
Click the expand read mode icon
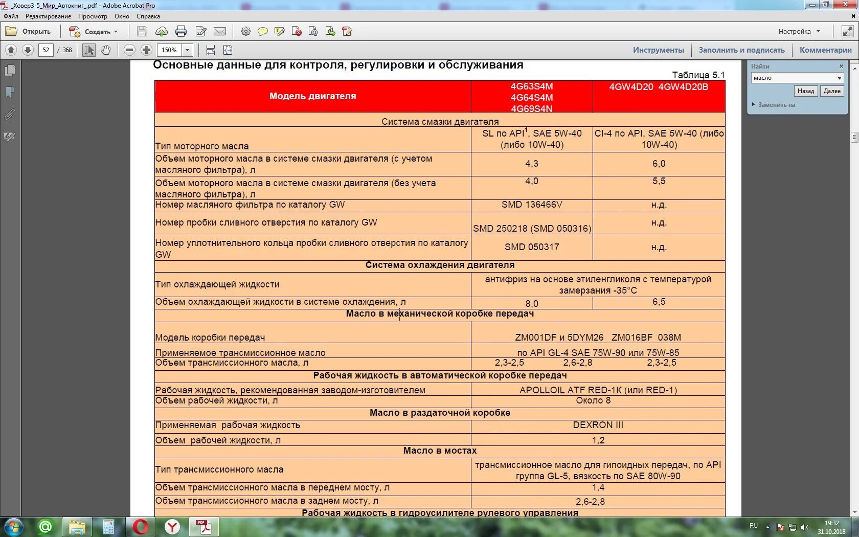[848, 32]
